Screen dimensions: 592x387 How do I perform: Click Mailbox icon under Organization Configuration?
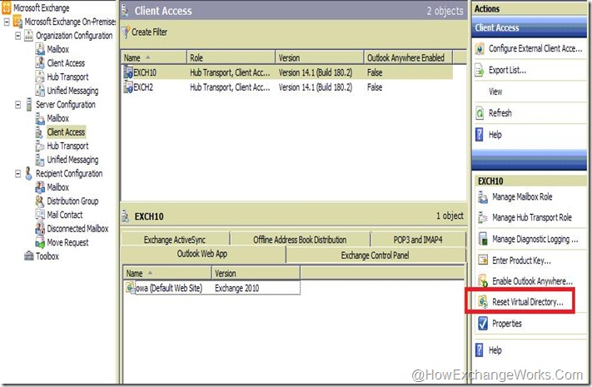tap(40, 49)
